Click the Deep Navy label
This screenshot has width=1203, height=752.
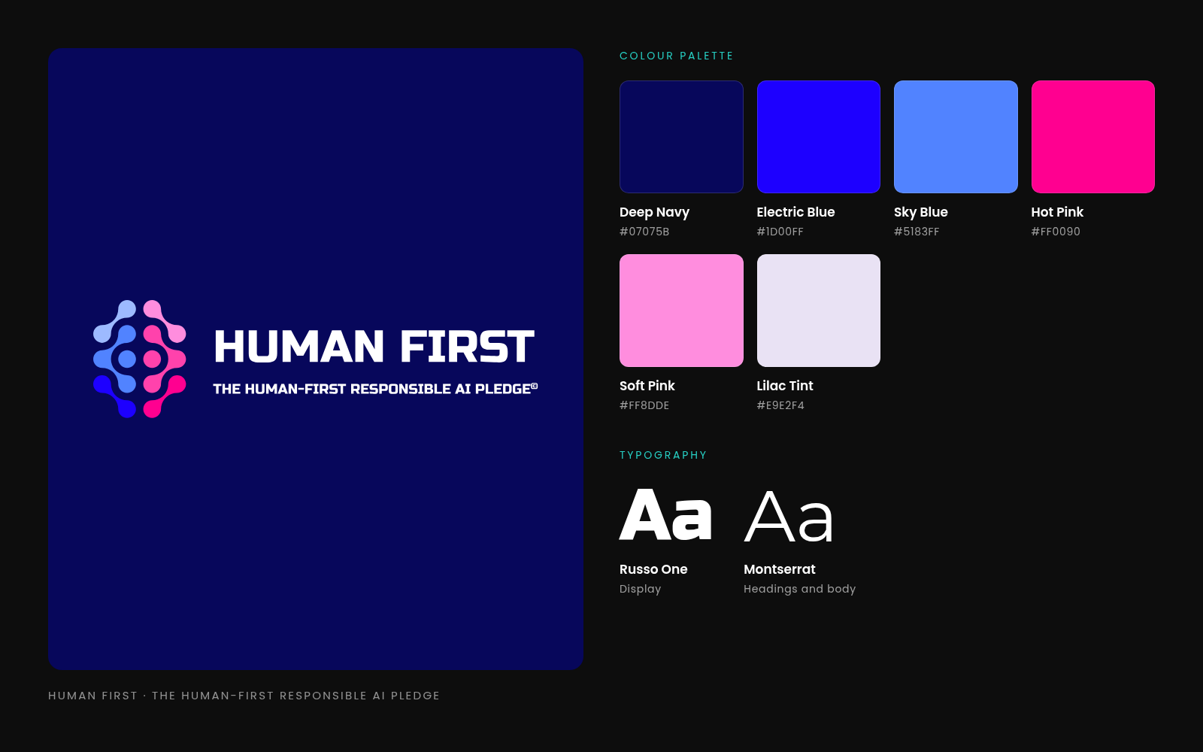pos(654,212)
